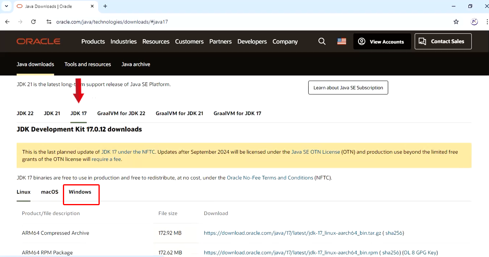Click JDK Development Kit 17.0.12 downloads heading
This screenshot has width=489, height=257.
click(x=79, y=129)
